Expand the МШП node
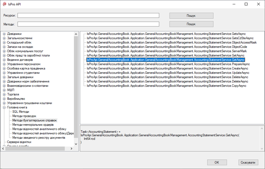 click(4, 90)
